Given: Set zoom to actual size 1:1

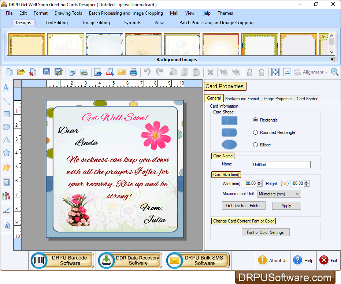Looking at the screenshot, I should [x=287, y=72].
